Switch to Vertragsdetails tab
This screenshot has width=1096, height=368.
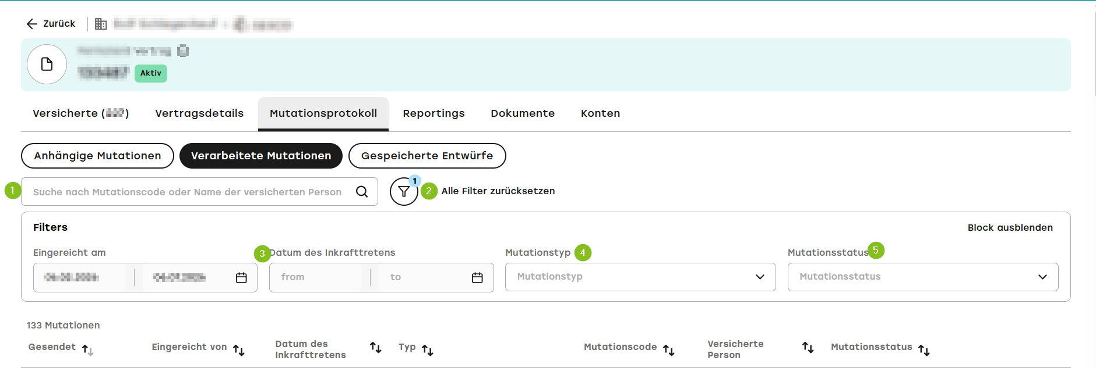199,114
